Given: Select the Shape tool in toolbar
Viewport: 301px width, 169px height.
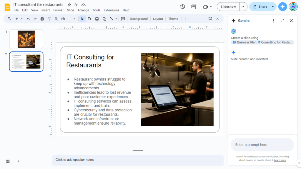Looking at the screenshot, I should [104, 19].
